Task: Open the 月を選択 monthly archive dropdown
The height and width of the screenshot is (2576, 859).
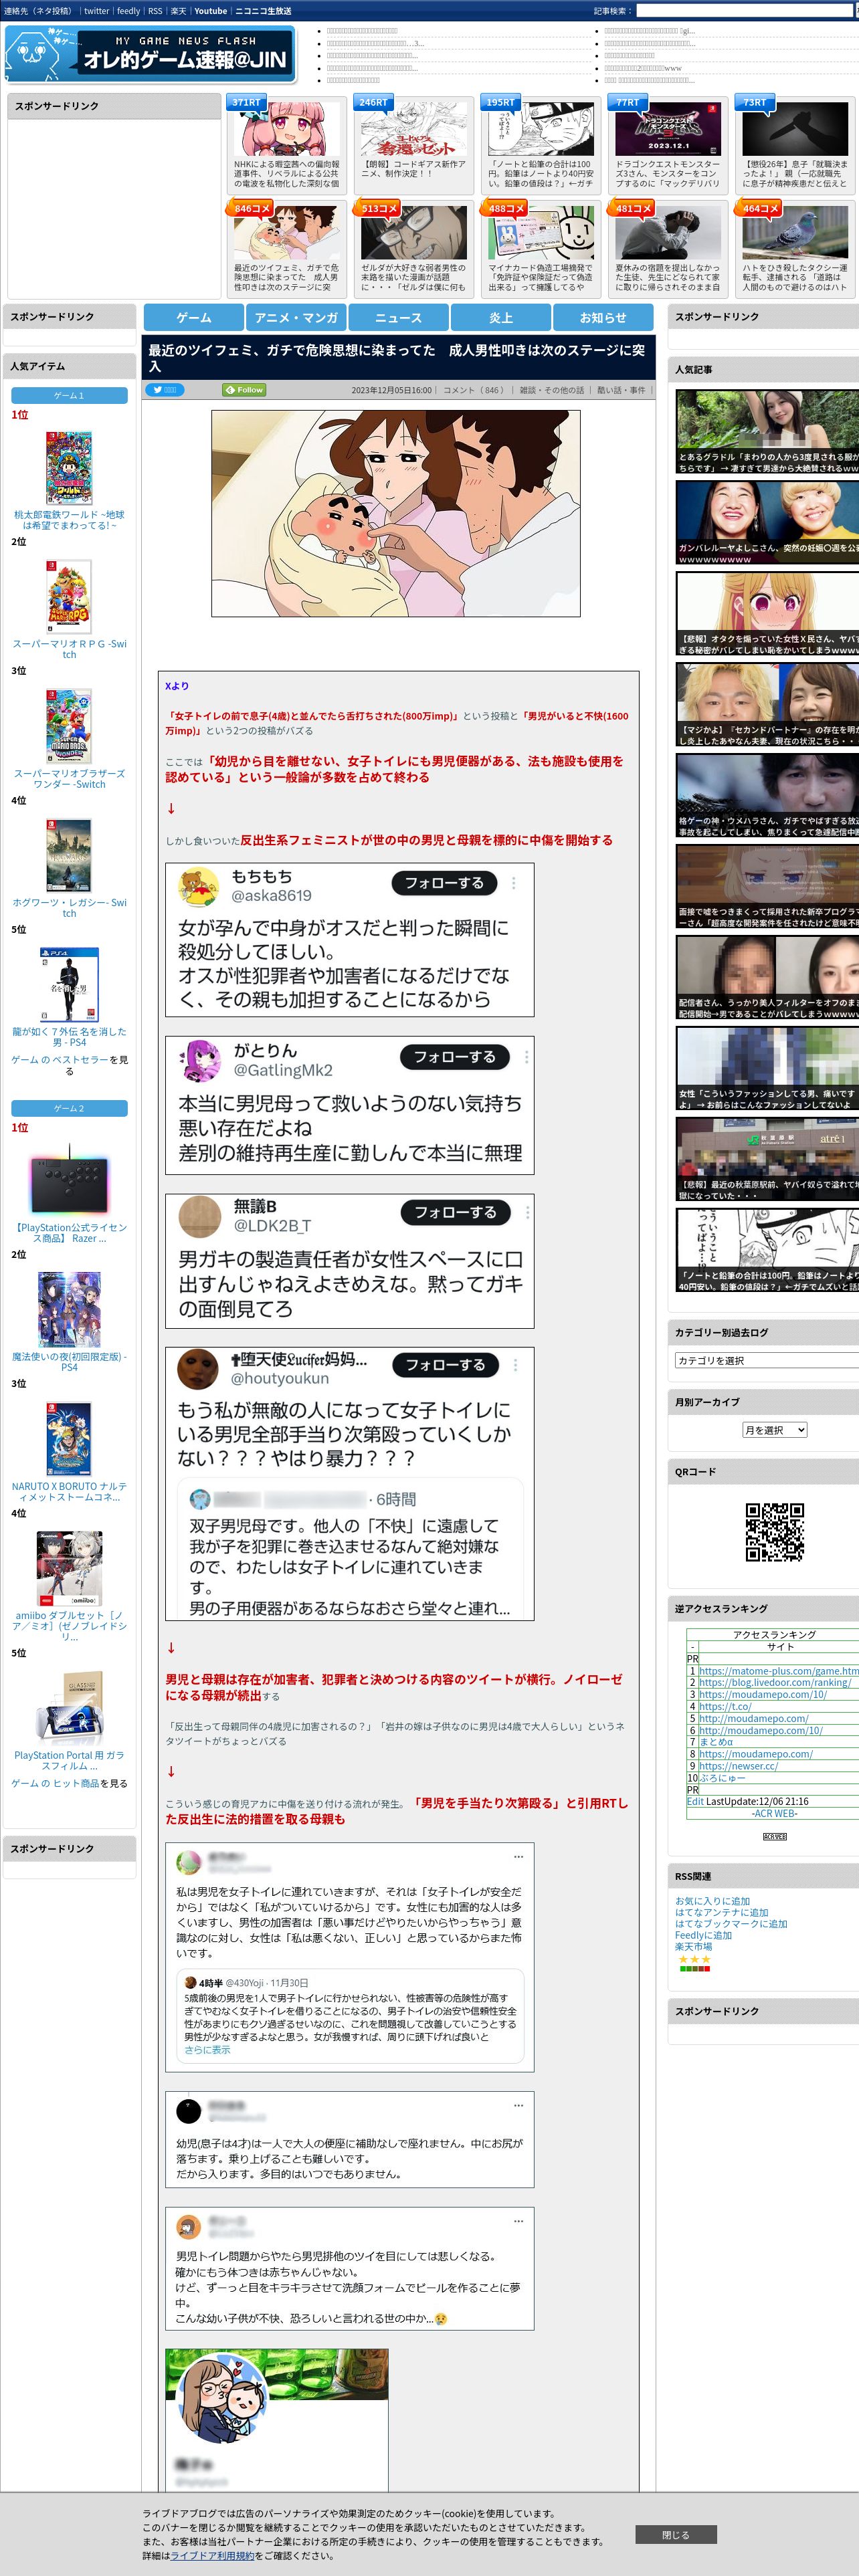Action: coord(774,1430)
